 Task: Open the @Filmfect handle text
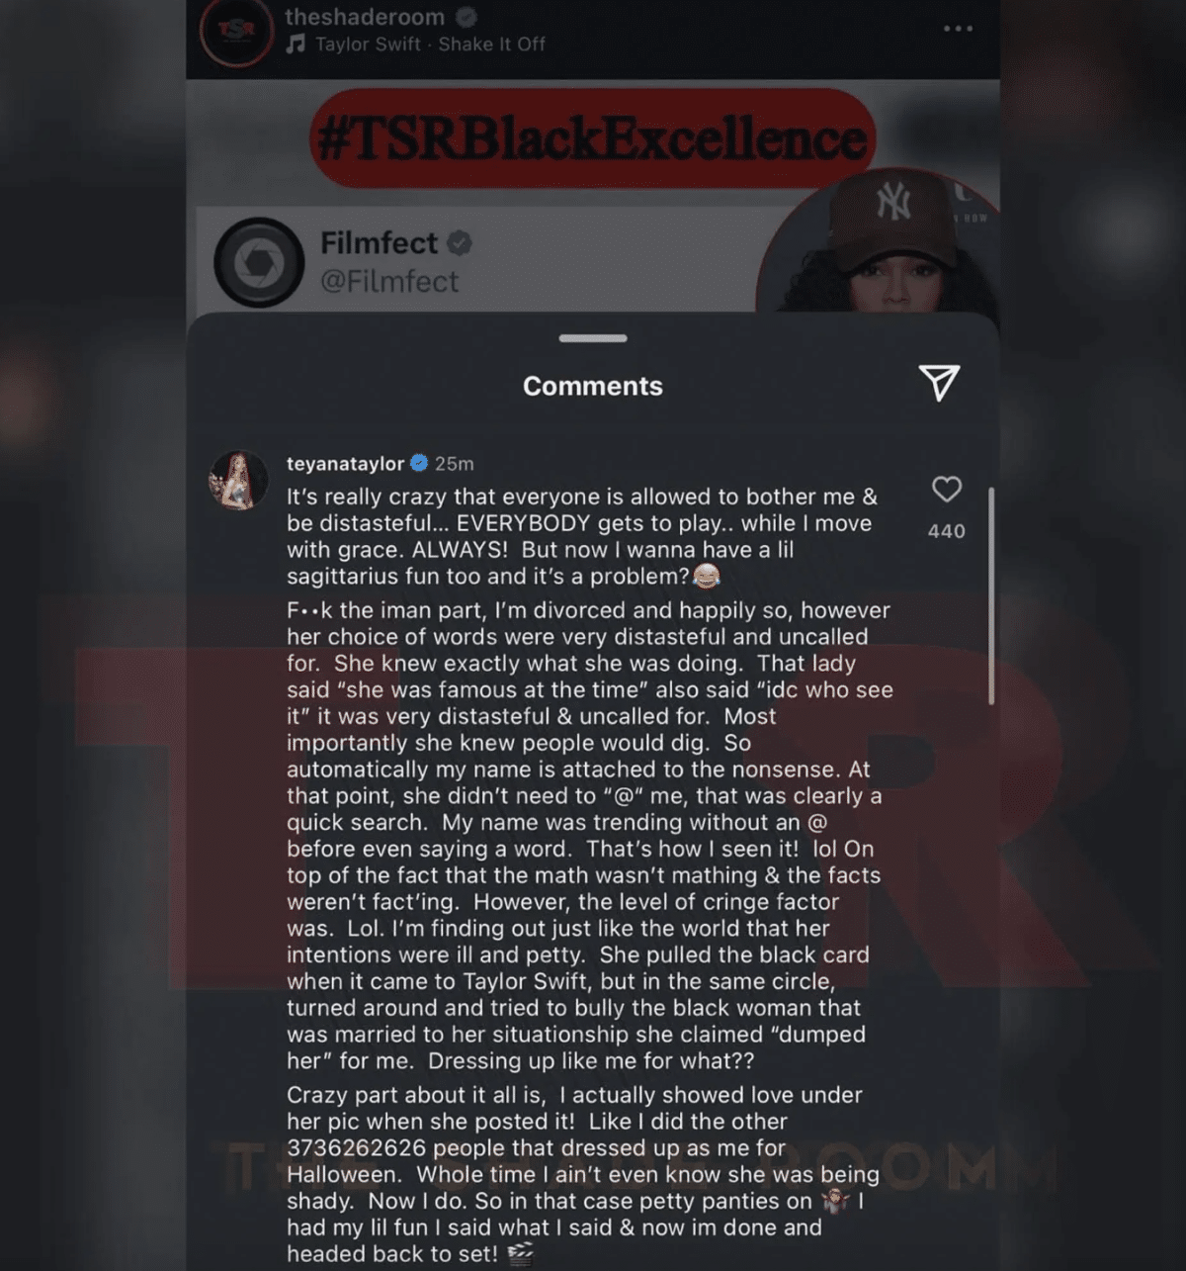(389, 282)
